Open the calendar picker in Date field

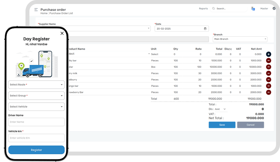(x=205, y=29)
